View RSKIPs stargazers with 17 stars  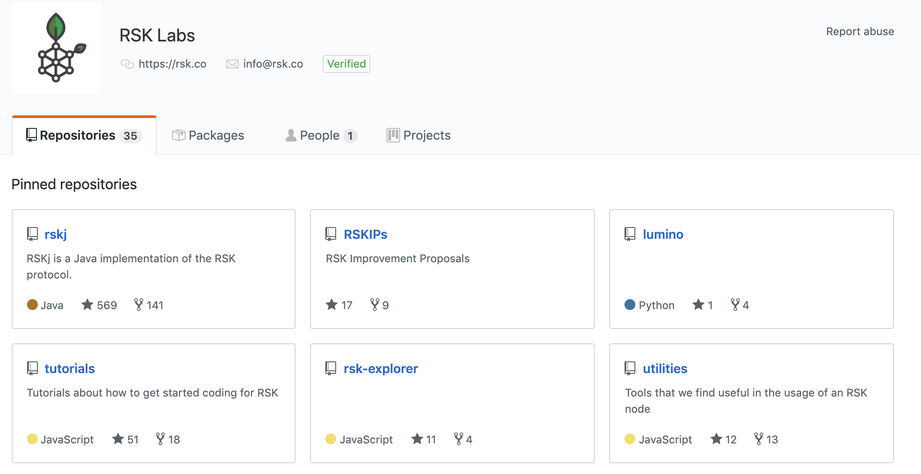click(x=339, y=305)
